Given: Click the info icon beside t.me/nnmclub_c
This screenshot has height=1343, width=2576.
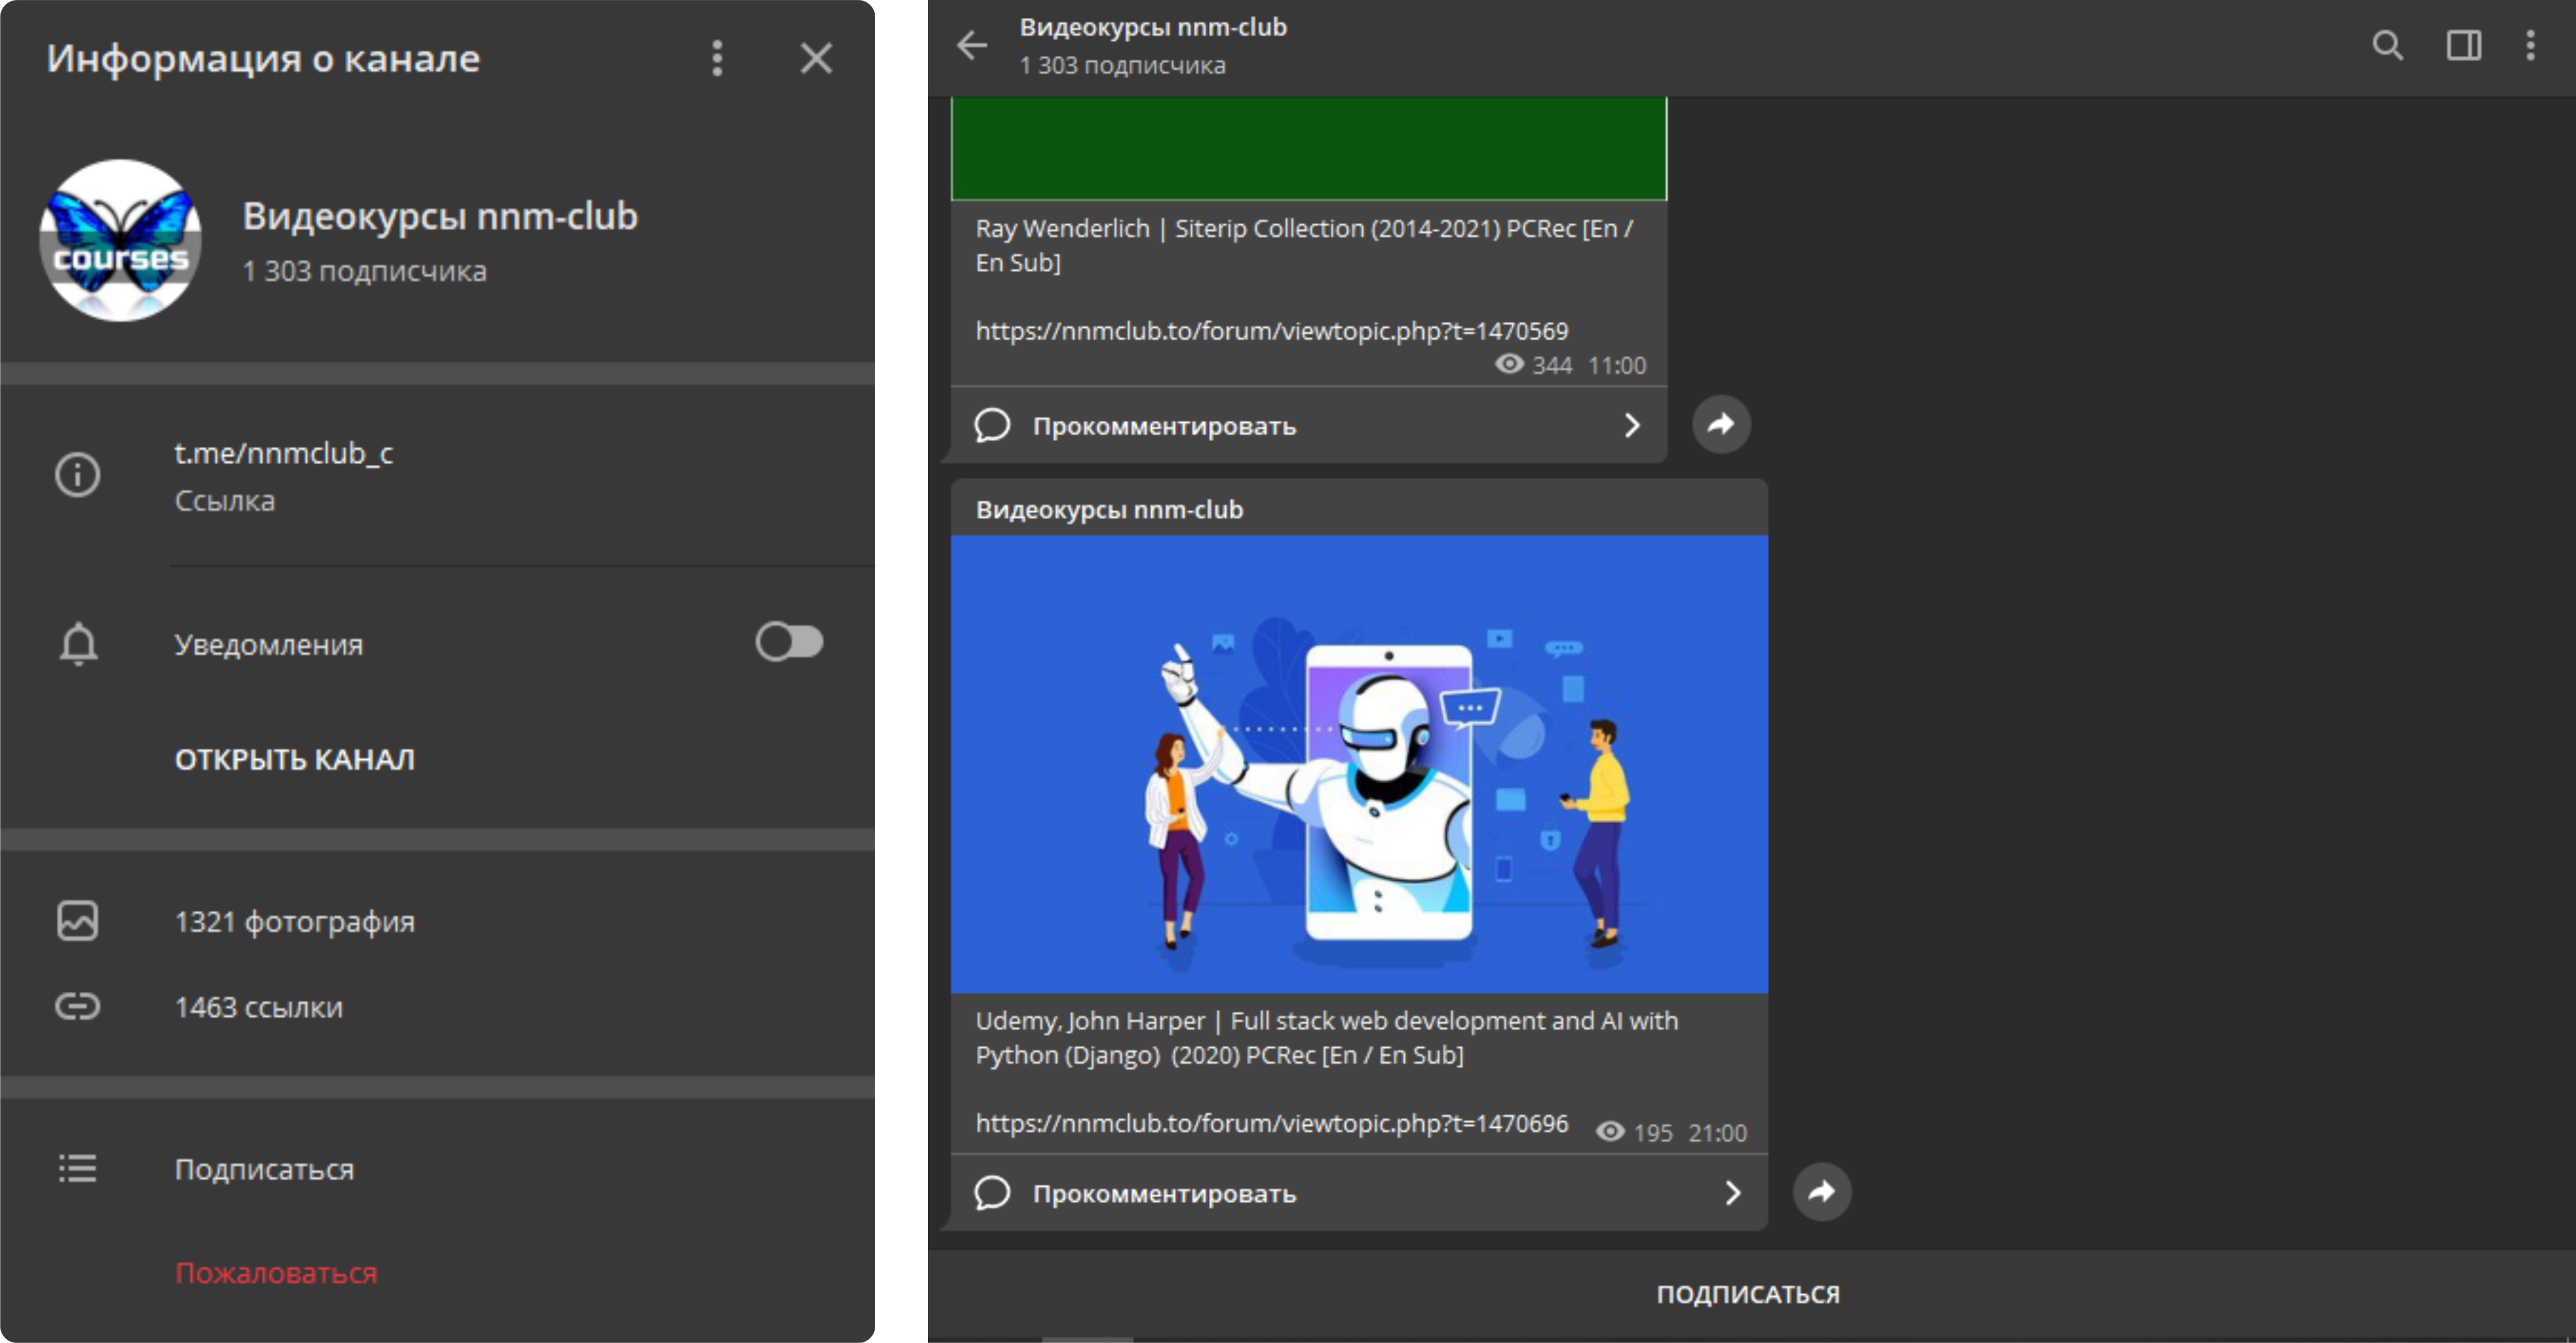Looking at the screenshot, I should 77,475.
